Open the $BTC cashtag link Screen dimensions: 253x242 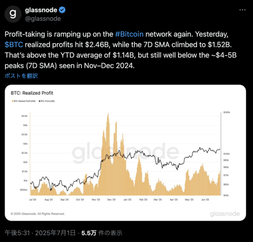14,45
